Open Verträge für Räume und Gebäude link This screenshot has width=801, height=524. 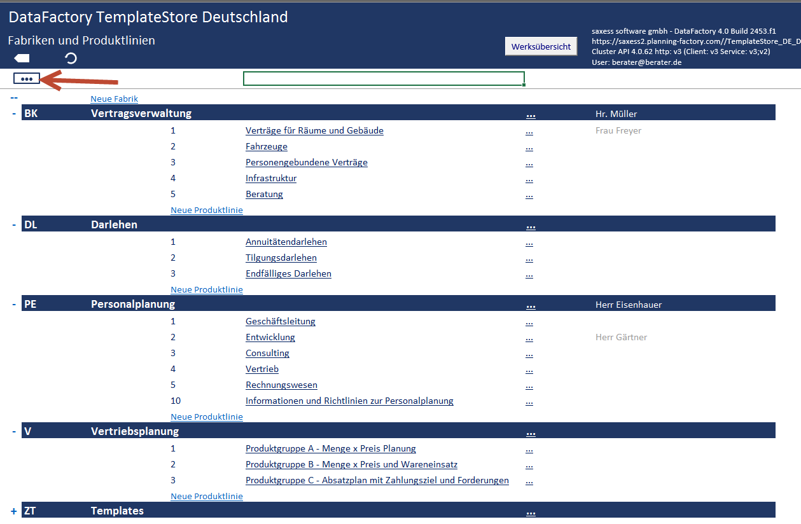tap(314, 131)
